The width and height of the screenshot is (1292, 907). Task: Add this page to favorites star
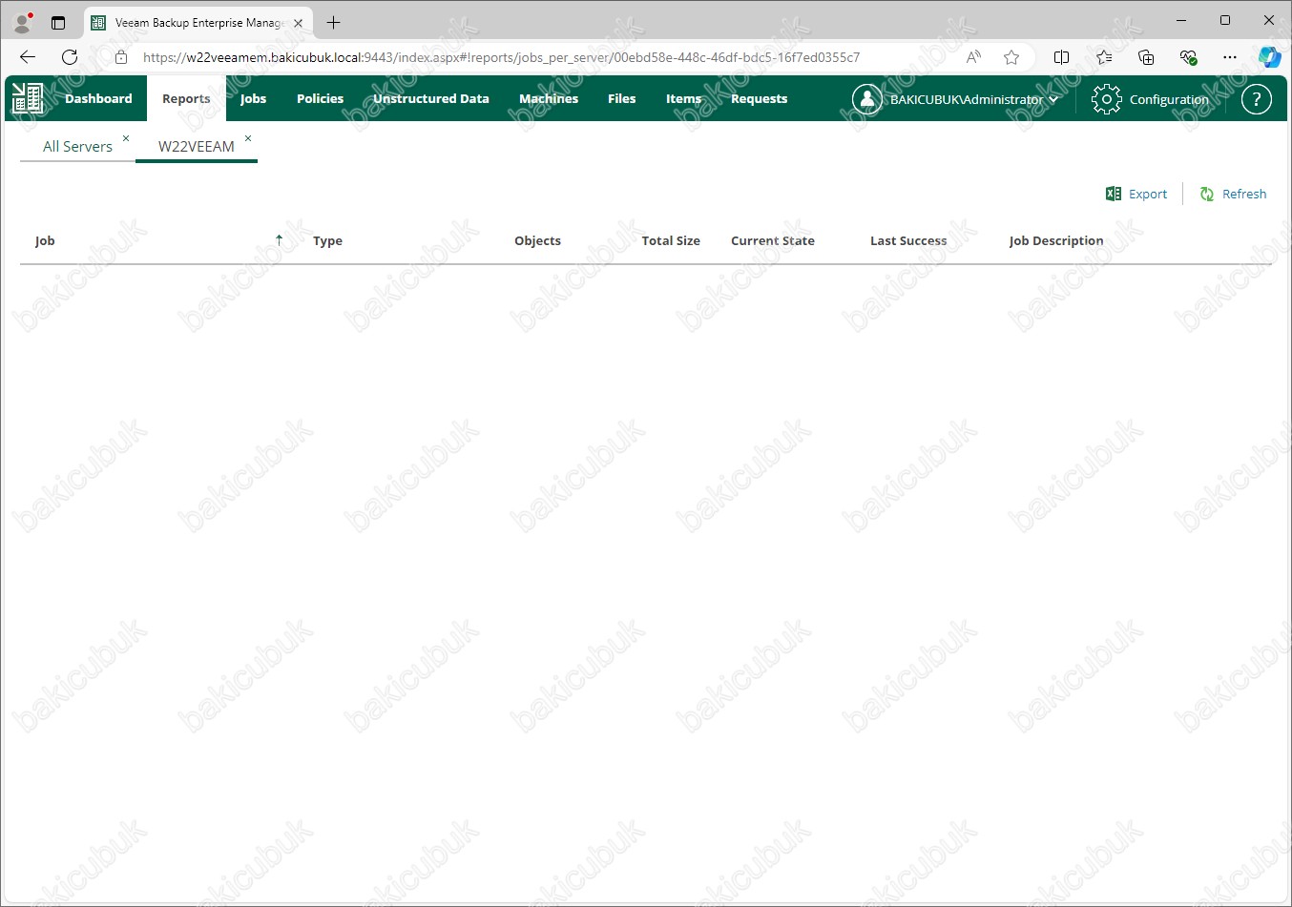[1011, 57]
